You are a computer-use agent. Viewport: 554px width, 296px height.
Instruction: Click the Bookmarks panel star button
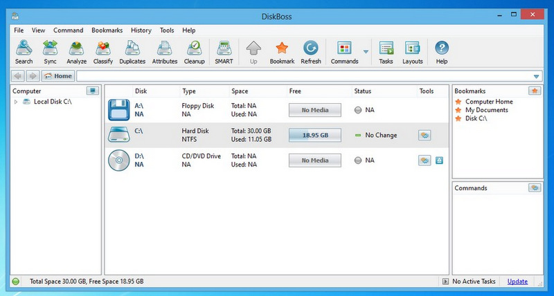click(x=535, y=91)
